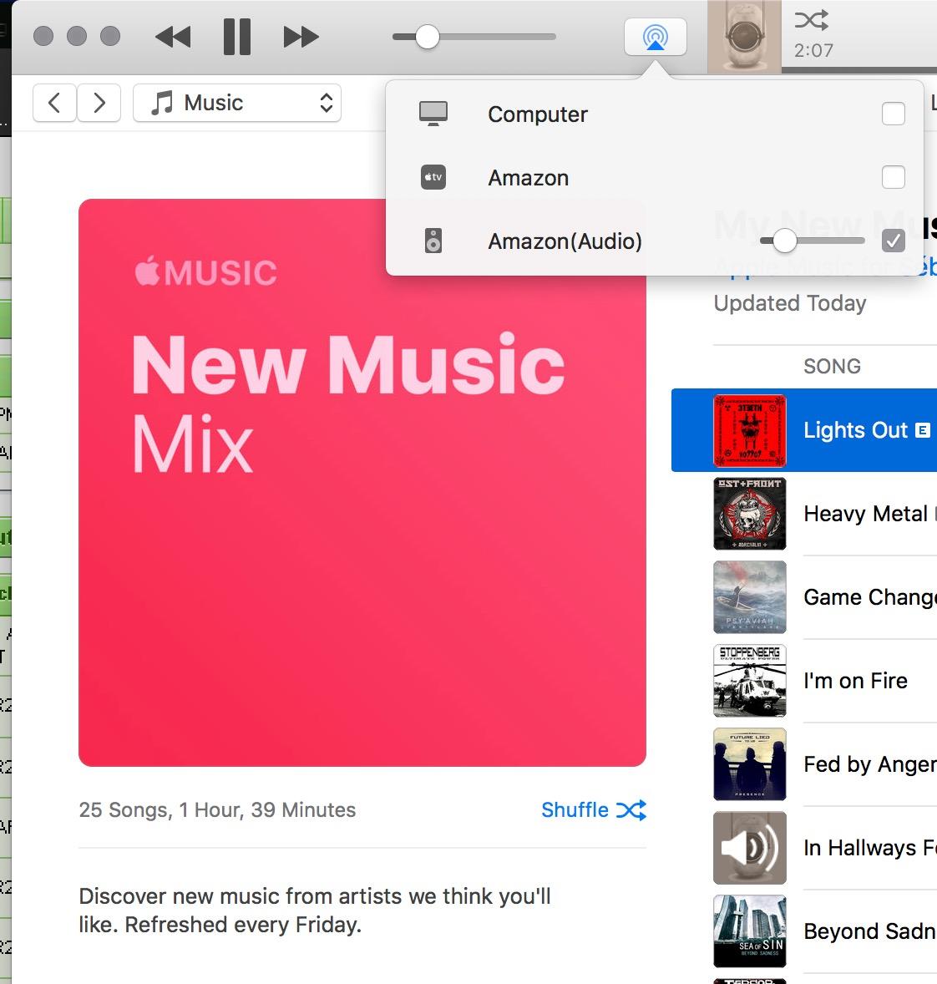Close the AirPlay output menu via the AirPlay button
The width and height of the screenshot is (937, 984).
pos(656,37)
